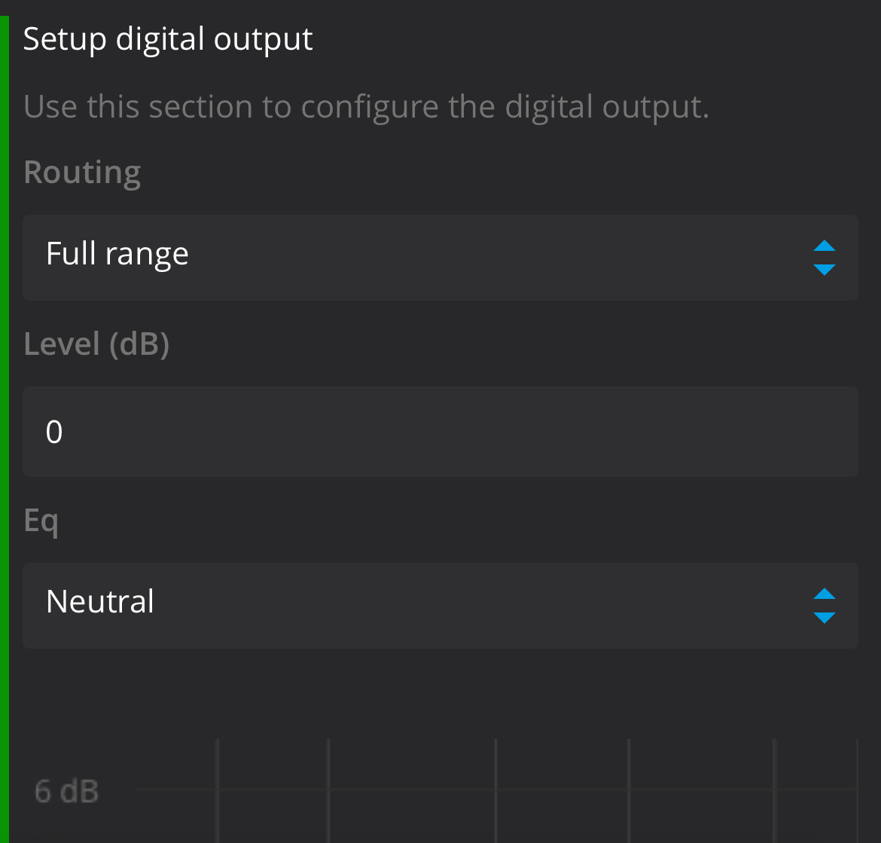Click the Routing label
This screenshot has width=881, height=843.
(82, 173)
